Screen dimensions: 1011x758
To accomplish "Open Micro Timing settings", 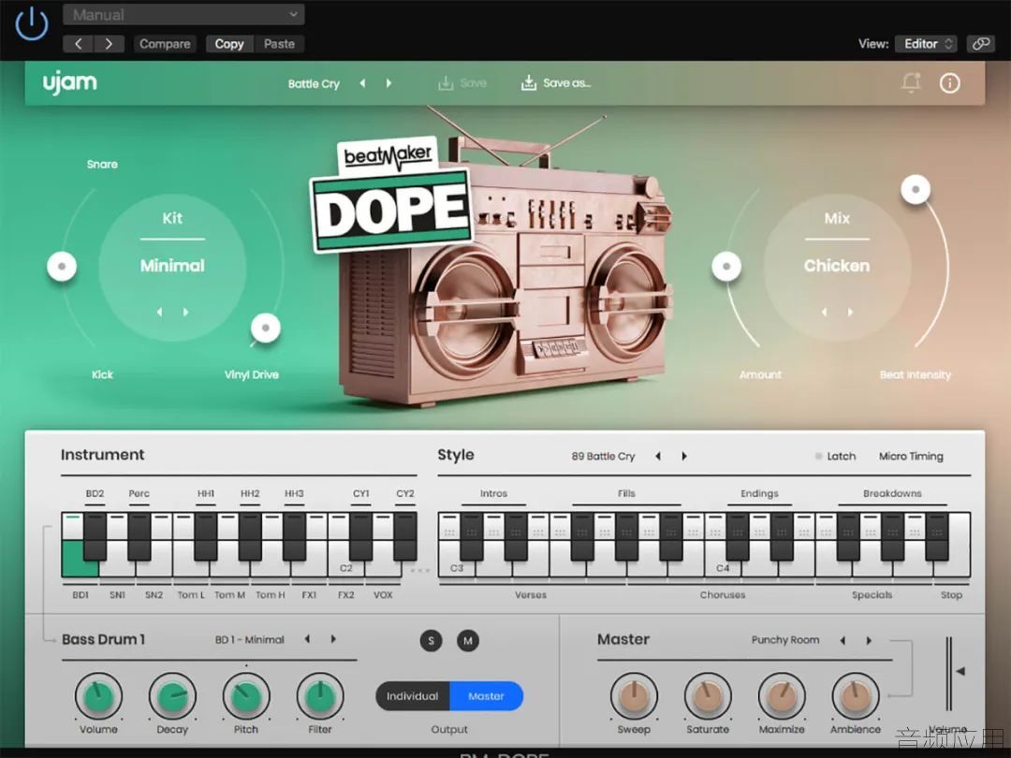I will [x=911, y=457].
